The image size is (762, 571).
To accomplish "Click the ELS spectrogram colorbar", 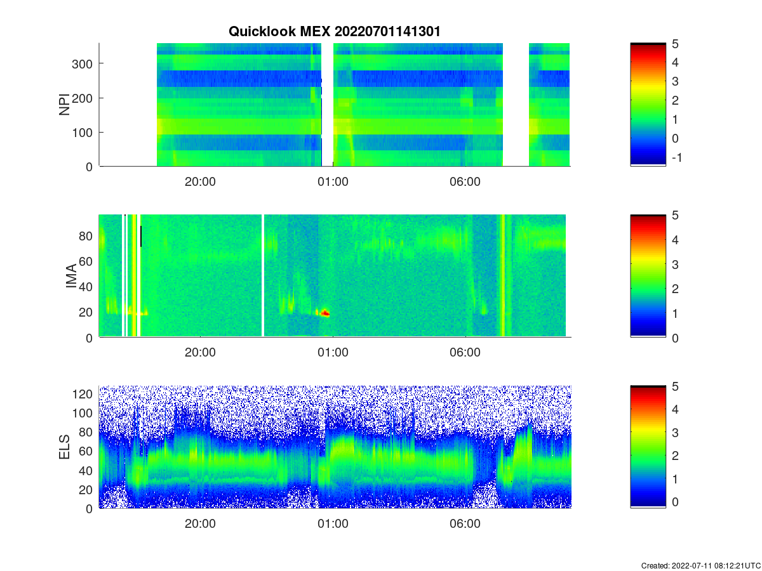I will [x=648, y=447].
